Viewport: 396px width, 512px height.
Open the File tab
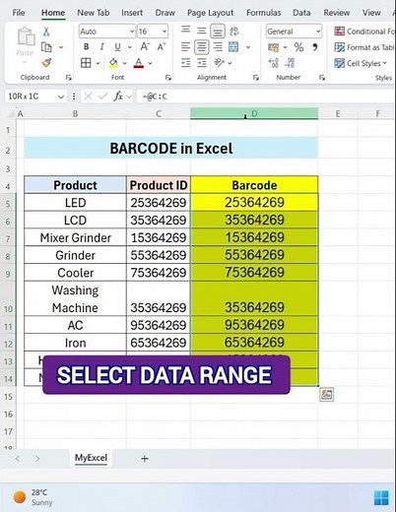(19, 13)
